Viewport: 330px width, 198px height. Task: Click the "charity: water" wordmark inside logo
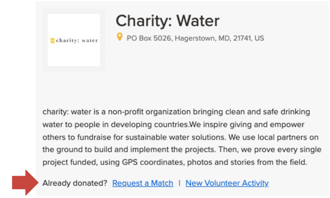click(x=77, y=40)
